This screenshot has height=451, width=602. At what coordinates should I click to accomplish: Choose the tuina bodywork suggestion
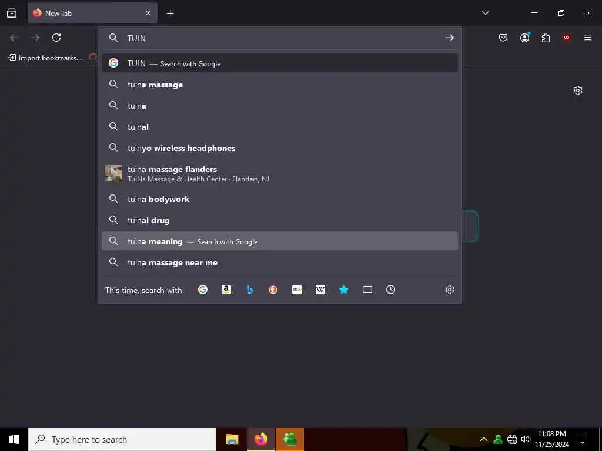tap(279, 199)
